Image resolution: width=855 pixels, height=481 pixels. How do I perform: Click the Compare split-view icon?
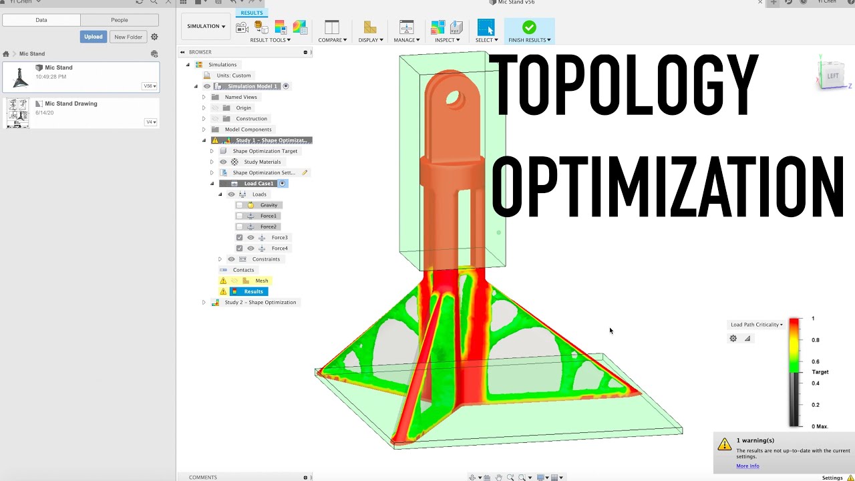click(332, 27)
